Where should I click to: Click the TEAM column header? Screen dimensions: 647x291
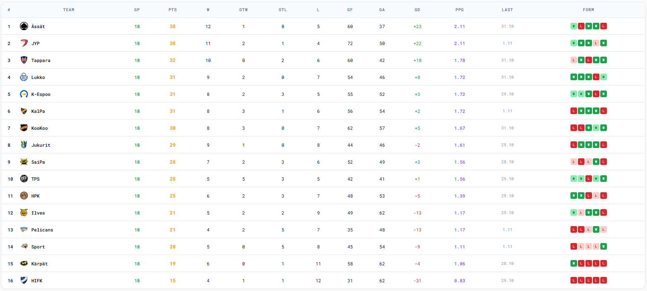tap(69, 10)
